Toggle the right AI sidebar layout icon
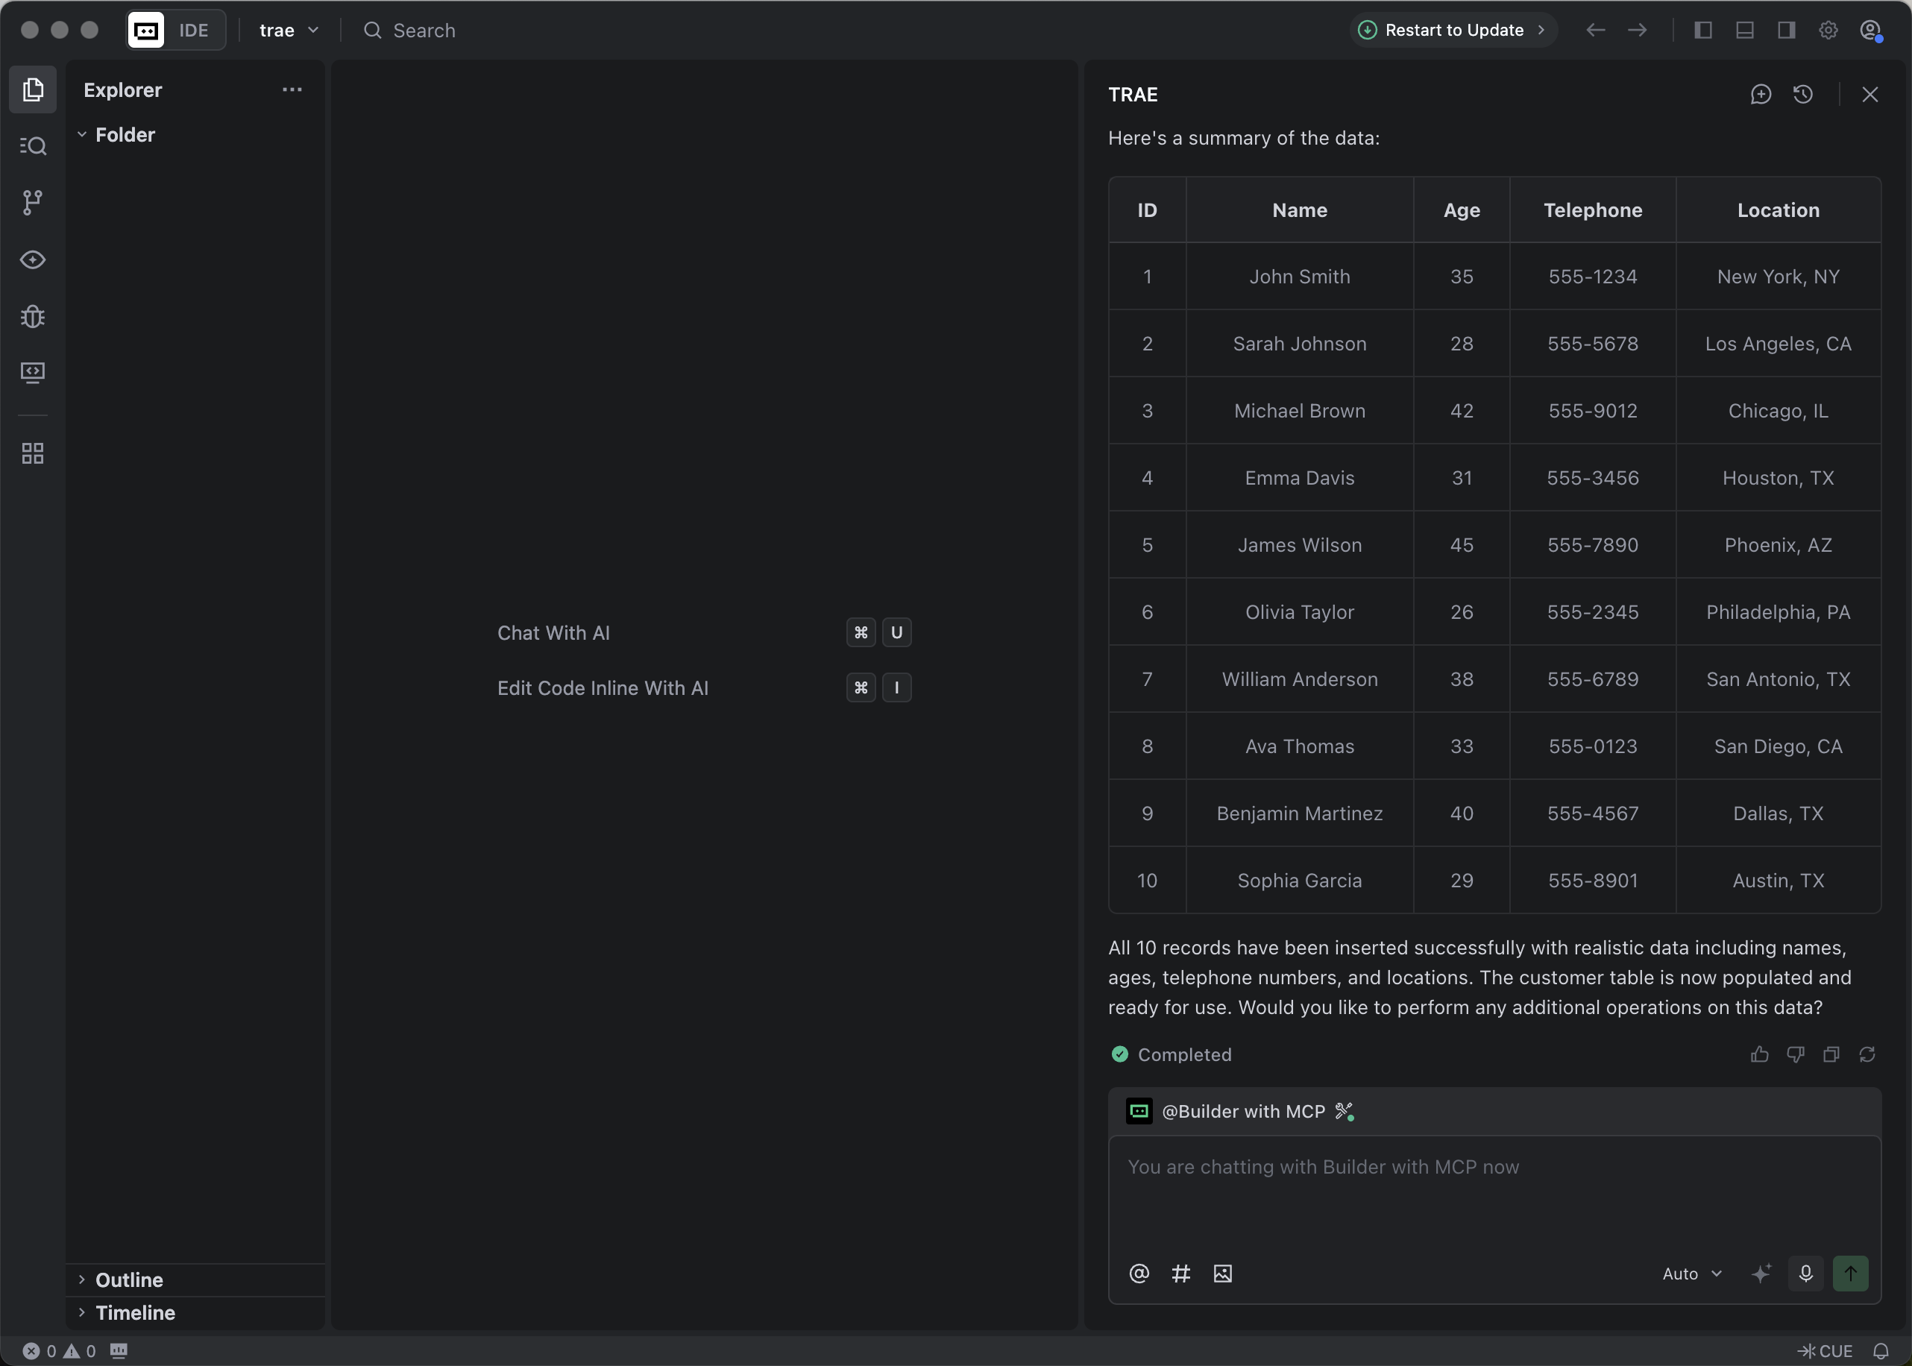The width and height of the screenshot is (1912, 1366). point(1787,31)
